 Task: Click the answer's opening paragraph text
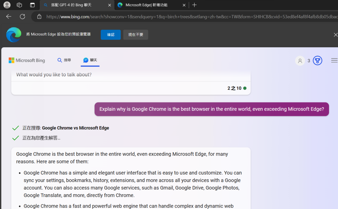122,158
